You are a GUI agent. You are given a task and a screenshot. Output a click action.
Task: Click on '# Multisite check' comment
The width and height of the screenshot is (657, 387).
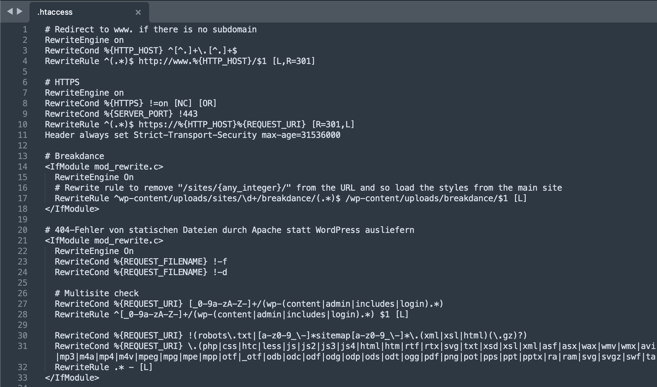coord(97,293)
